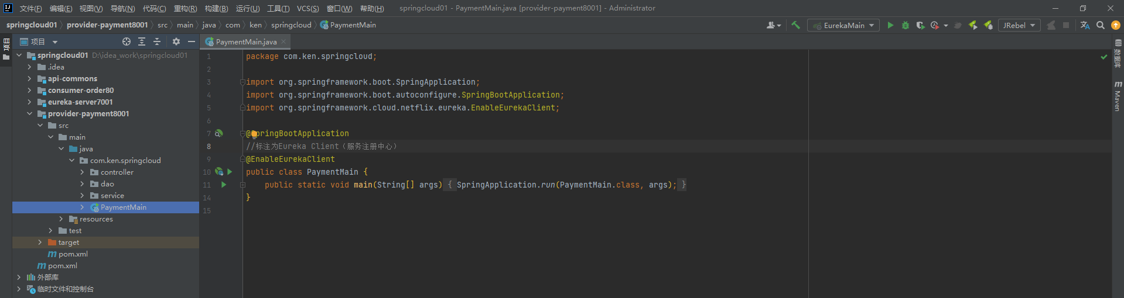Close the PaymentMain.java tab

[x=283, y=41]
